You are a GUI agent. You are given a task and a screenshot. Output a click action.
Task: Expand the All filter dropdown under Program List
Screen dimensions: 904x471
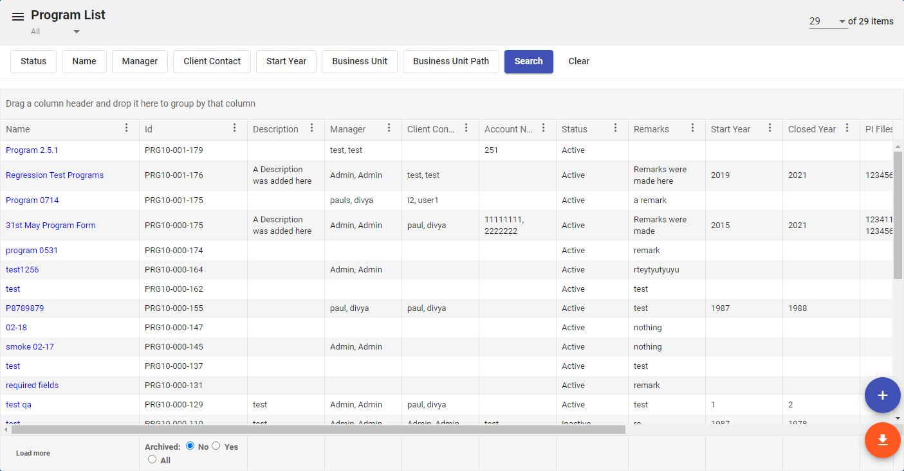76,31
